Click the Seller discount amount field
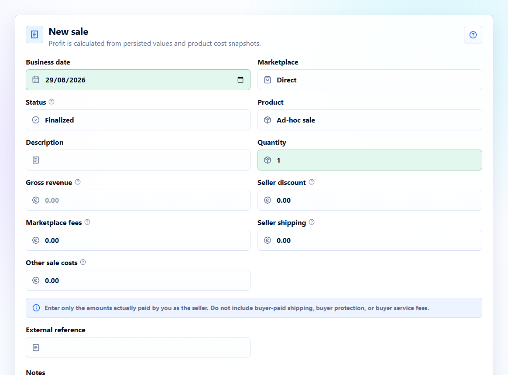The image size is (508, 375). pos(370,200)
